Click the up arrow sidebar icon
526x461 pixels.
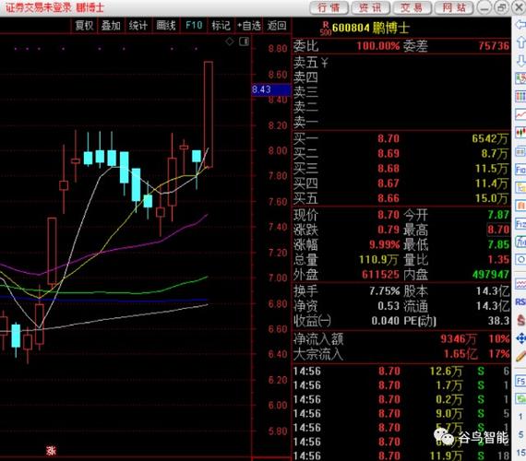[520, 42]
